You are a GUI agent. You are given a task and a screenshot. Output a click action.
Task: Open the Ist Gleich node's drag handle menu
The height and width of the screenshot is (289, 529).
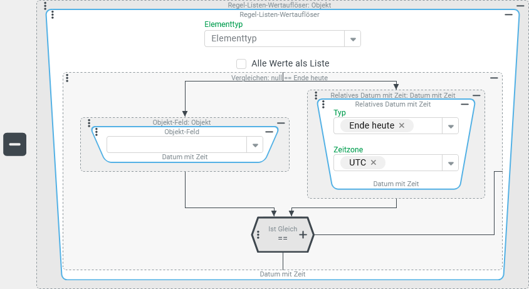coord(258,234)
